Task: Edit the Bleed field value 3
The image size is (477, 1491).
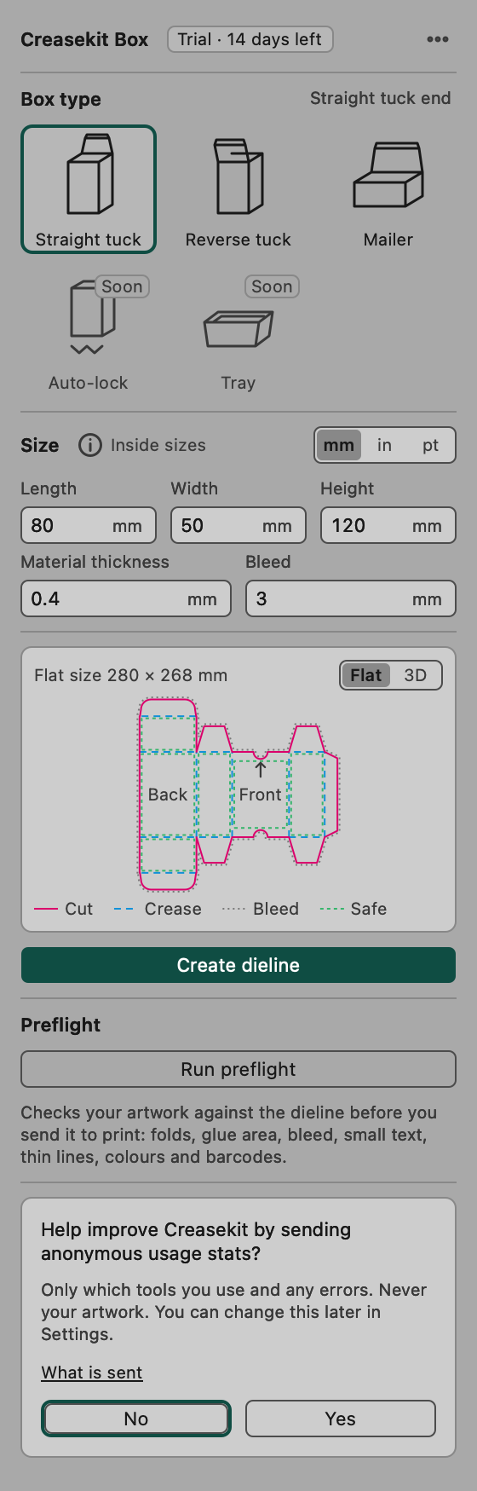Action: click(x=351, y=598)
